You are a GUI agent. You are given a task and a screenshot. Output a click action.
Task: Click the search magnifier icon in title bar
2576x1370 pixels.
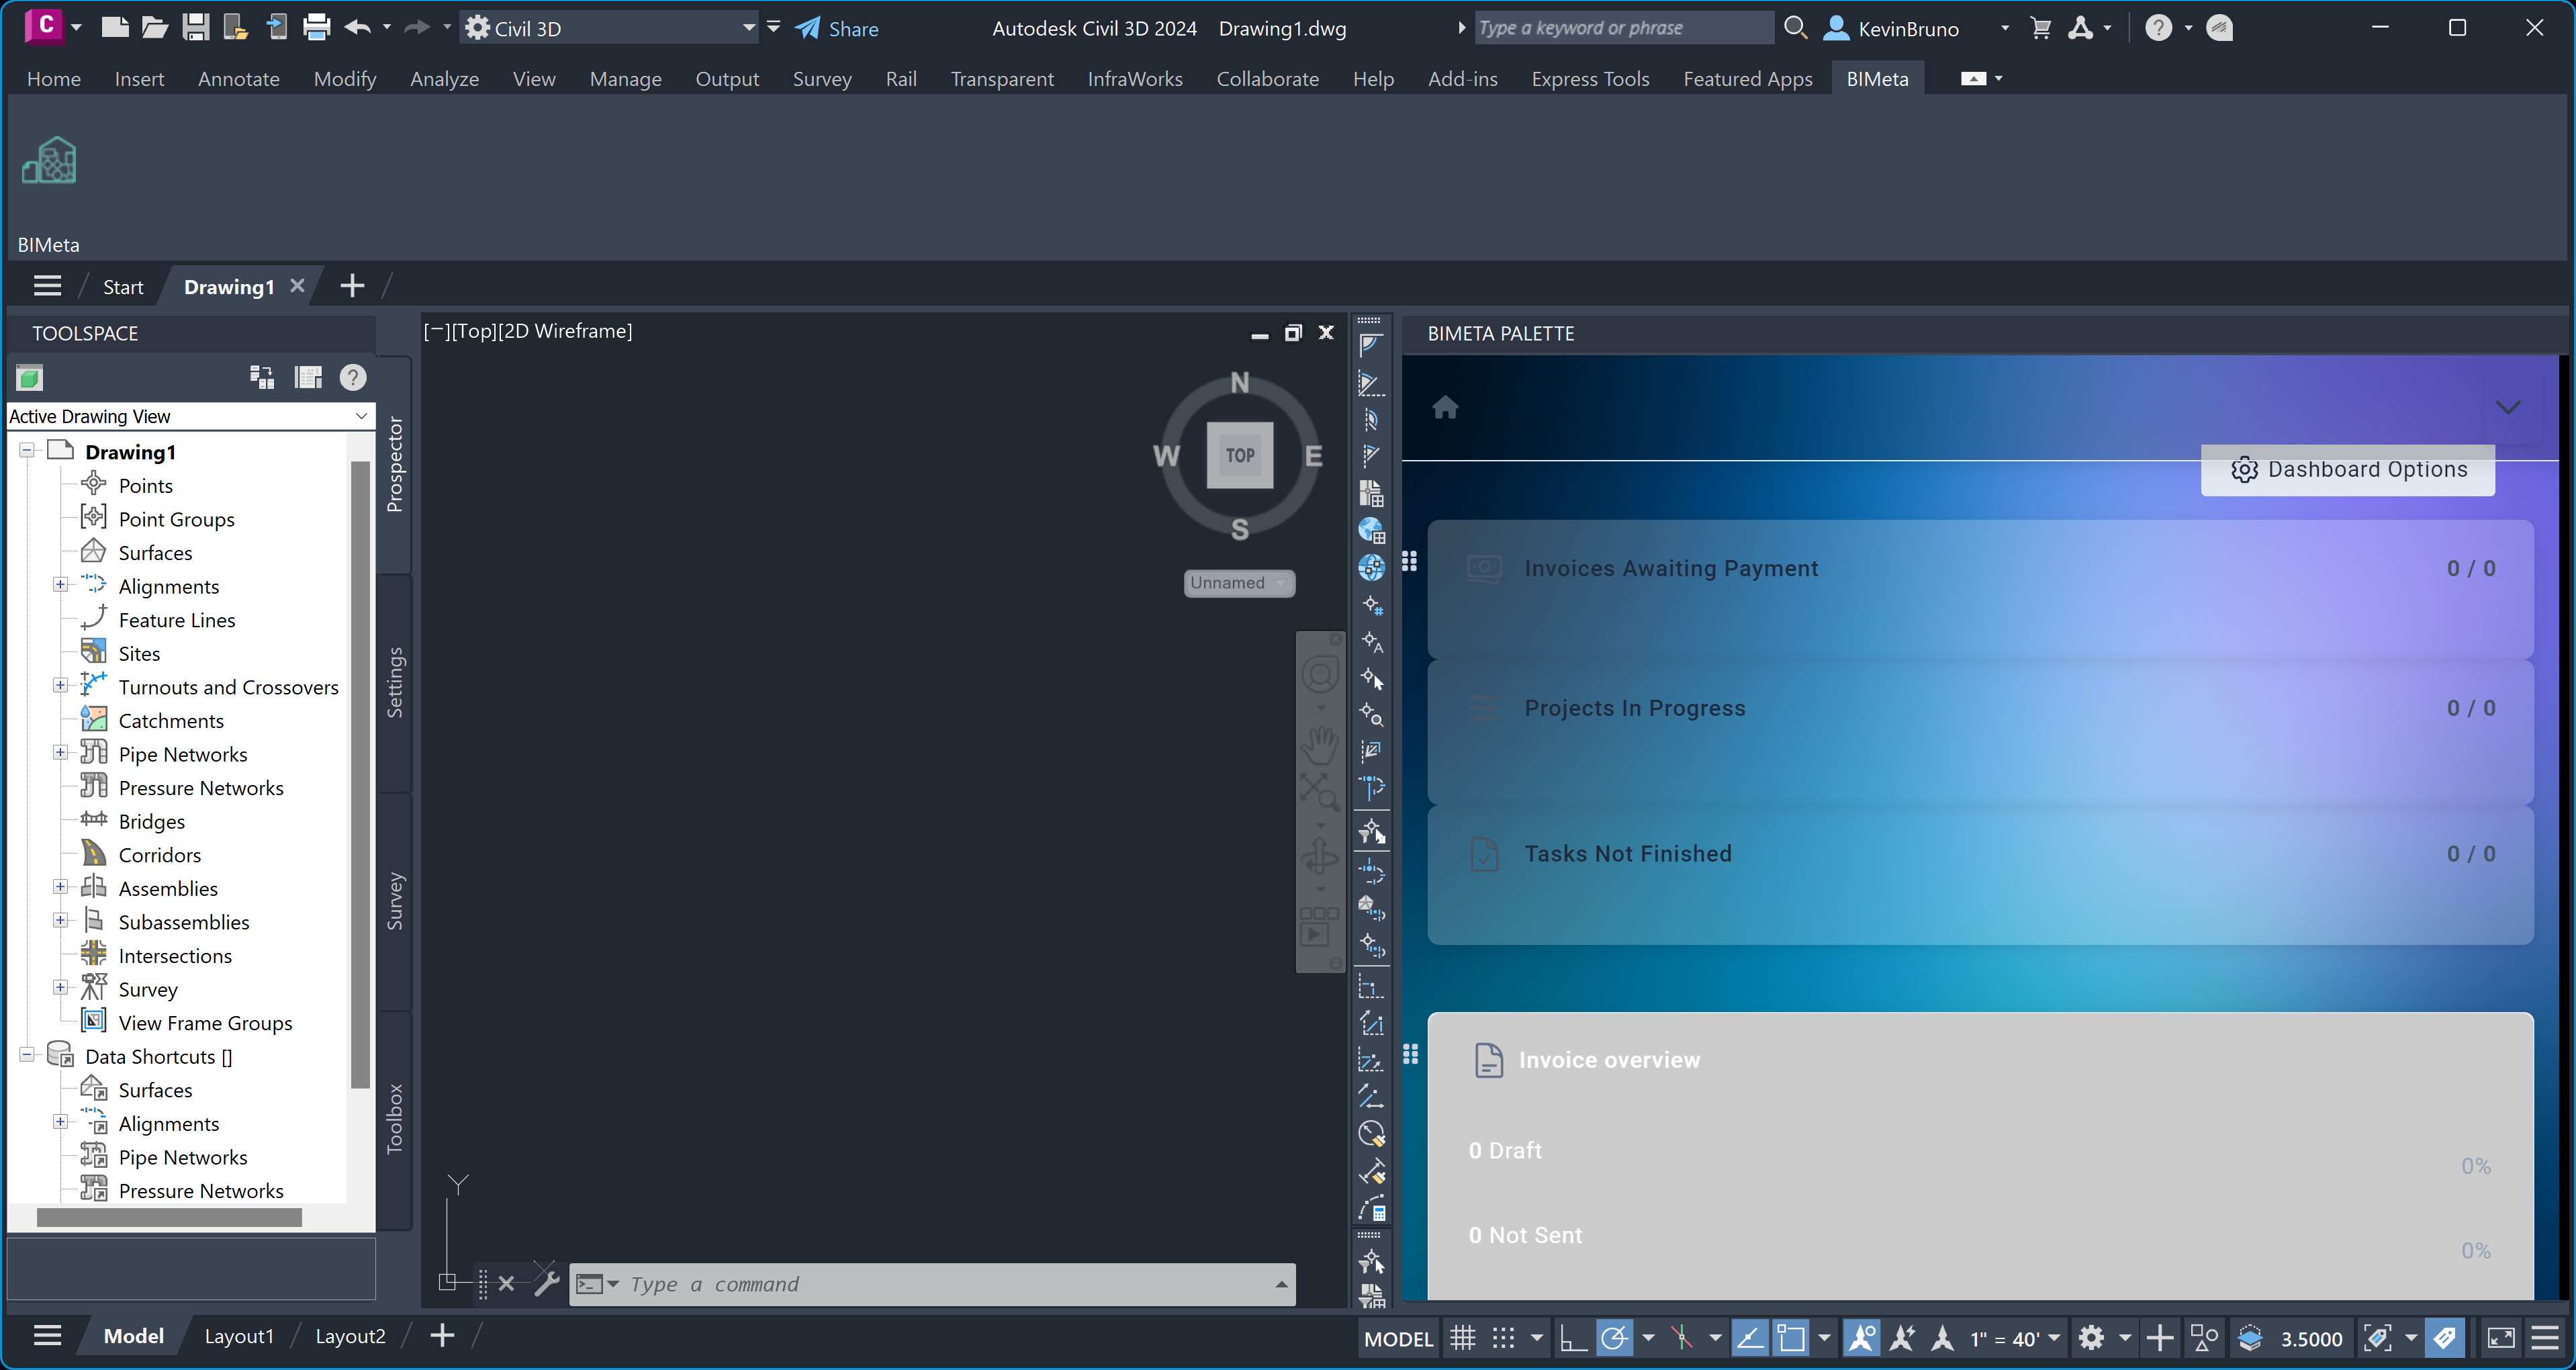point(1796,28)
